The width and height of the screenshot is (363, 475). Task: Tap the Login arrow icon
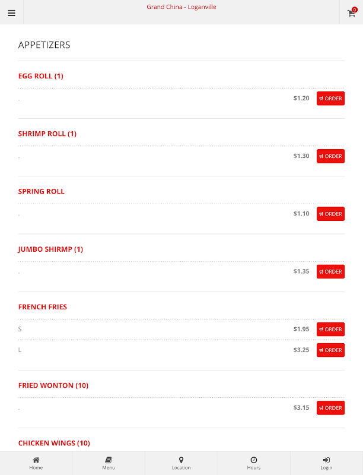(x=326, y=460)
